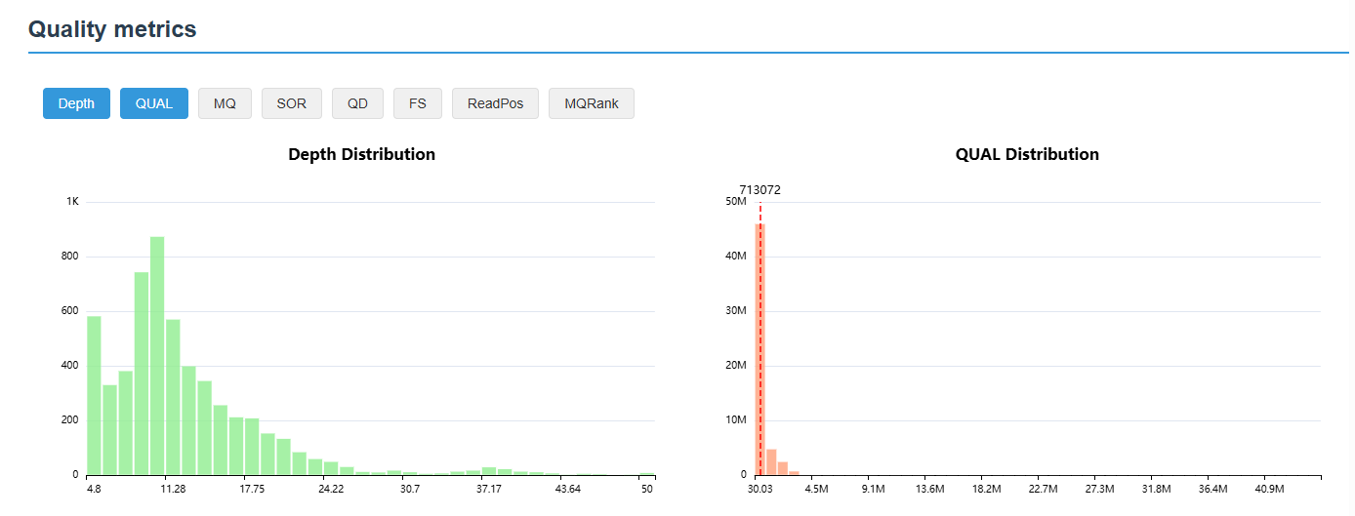The width and height of the screenshot is (1355, 516).
Task: Enable the MQ metric chart
Action: (225, 103)
